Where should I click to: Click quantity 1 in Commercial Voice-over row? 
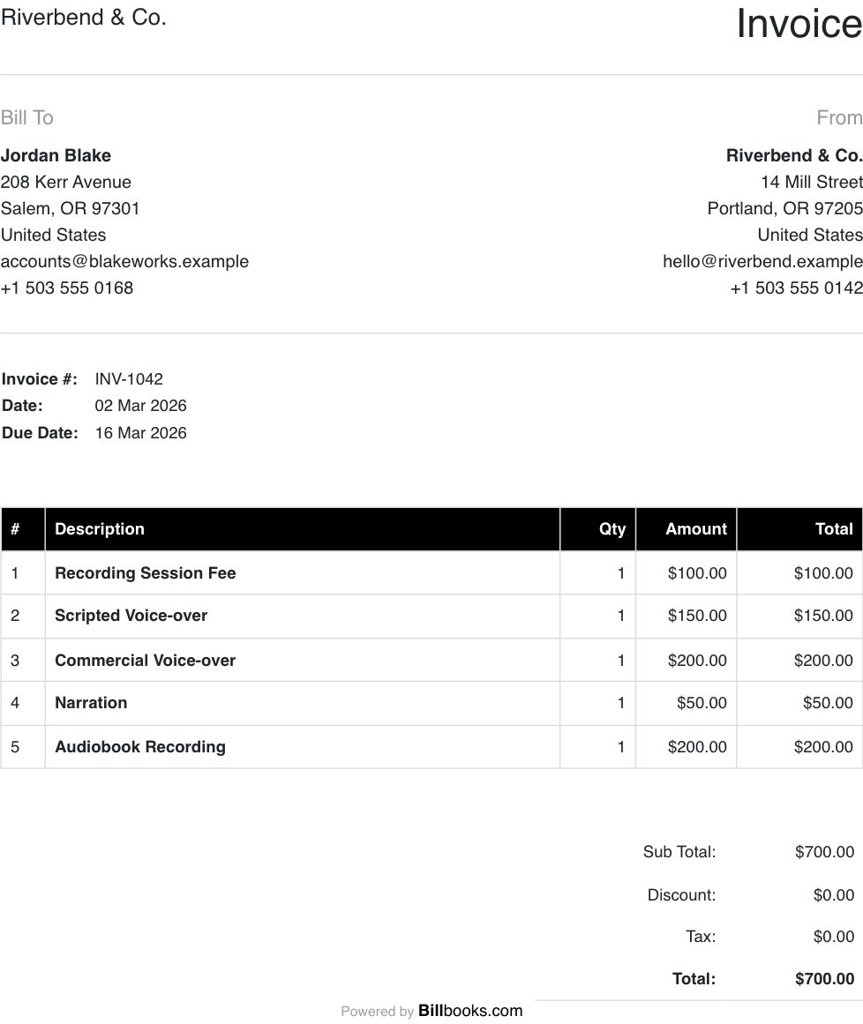tap(620, 661)
